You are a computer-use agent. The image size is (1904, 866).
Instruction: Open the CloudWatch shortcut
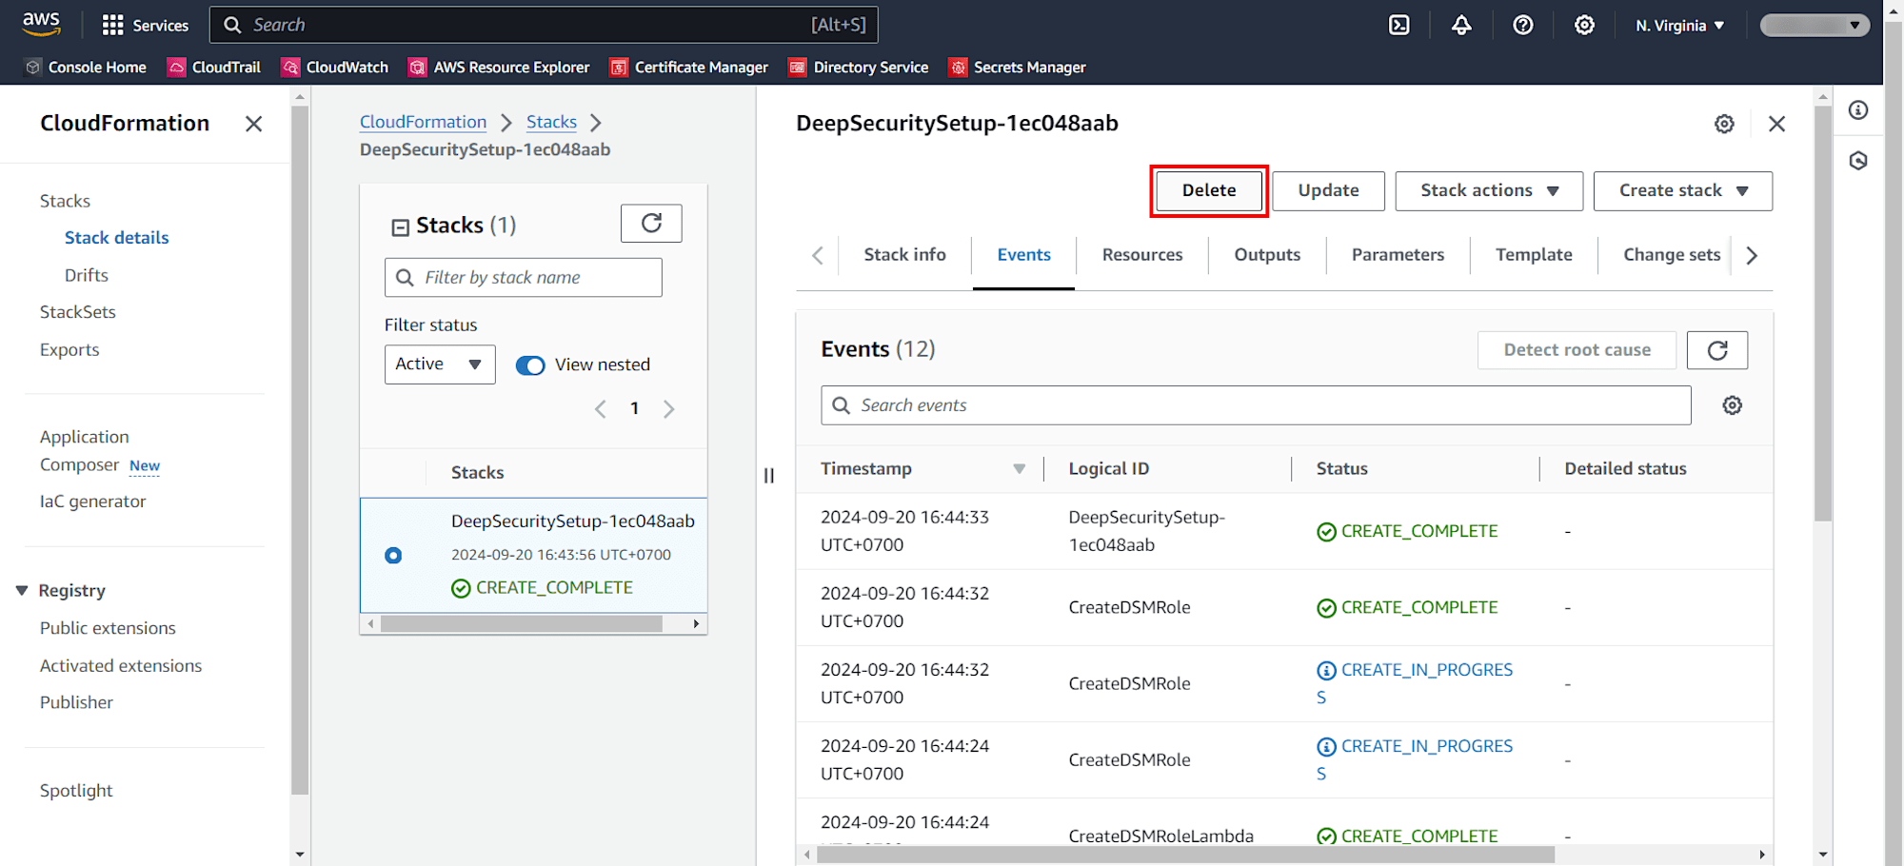pyautogui.click(x=335, y=68)
